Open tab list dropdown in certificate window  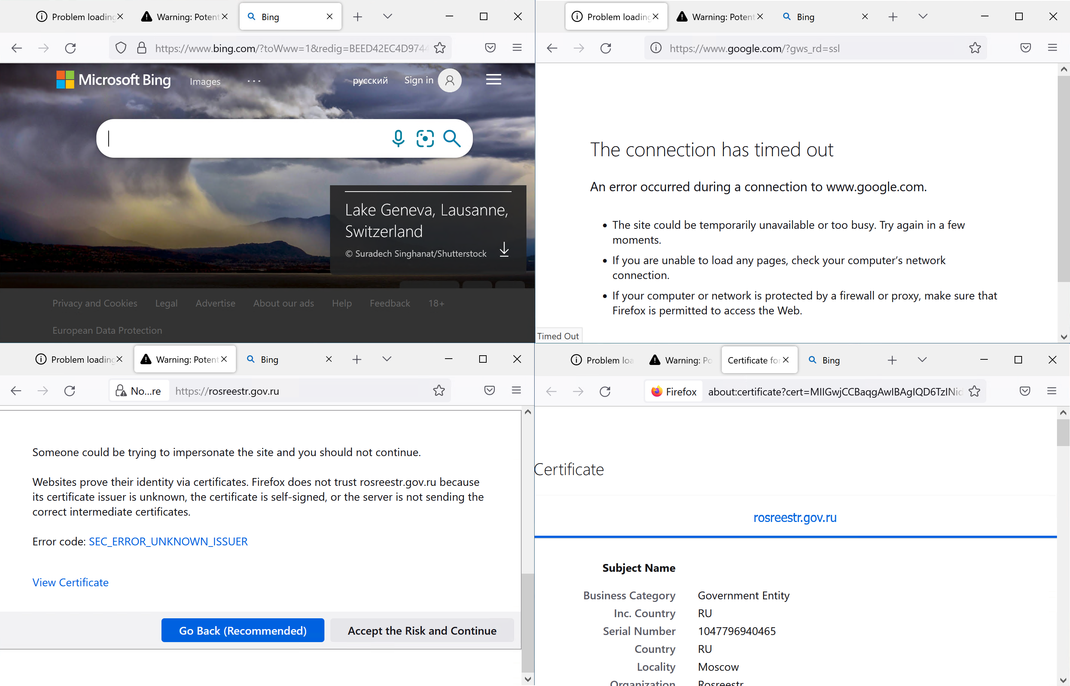click(922, 360)
